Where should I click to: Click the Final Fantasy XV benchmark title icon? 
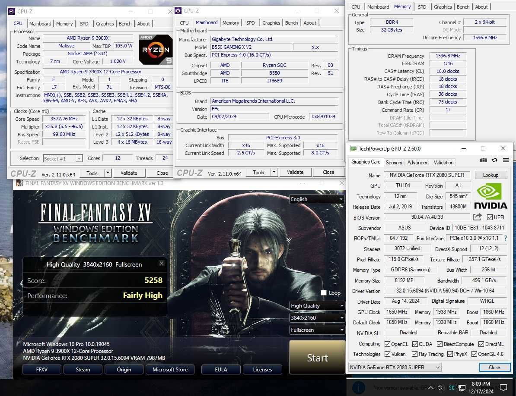(x=19, y=183)
